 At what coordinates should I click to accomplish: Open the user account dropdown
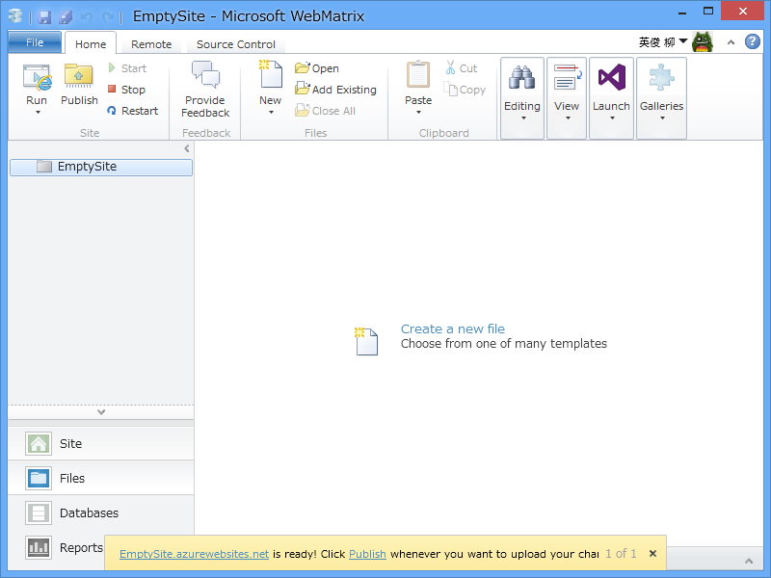[683, 40]
